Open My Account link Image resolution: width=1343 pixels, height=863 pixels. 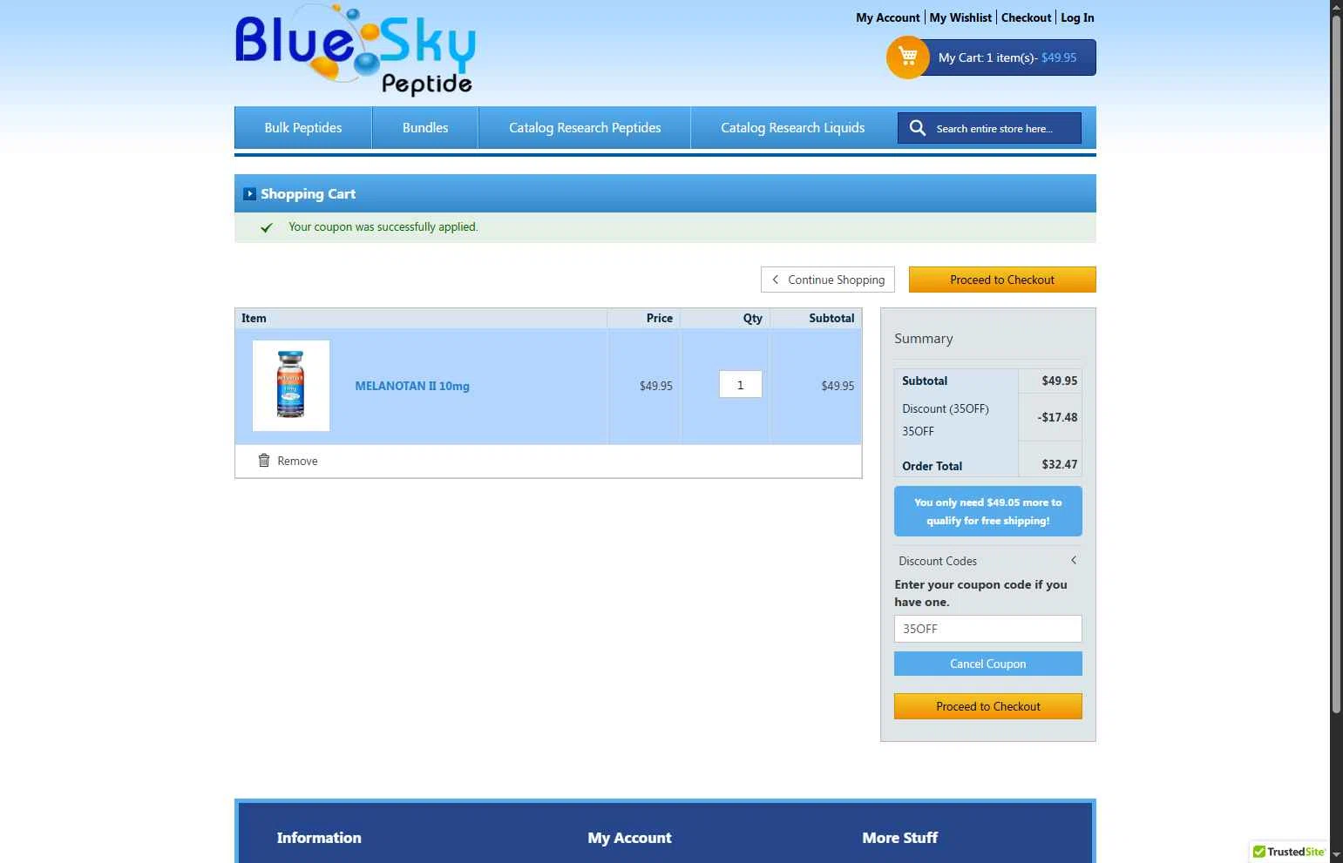(x=887, y=17)
